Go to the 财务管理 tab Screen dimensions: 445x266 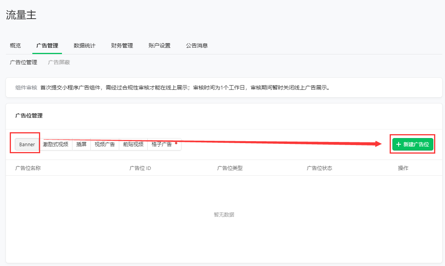click(122, 45)
